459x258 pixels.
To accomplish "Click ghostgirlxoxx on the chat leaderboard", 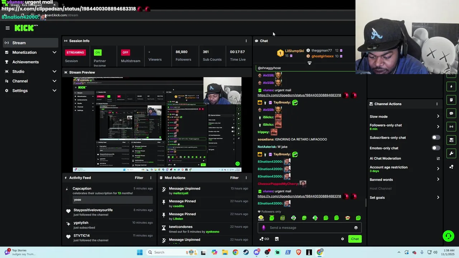I will click(x=322, y=56).
